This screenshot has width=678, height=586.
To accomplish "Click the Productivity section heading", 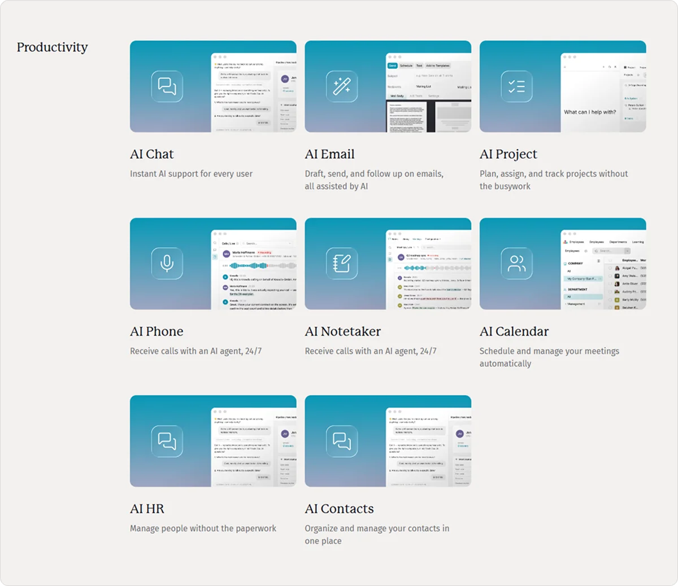I will pyautogui.click(x=52, y=47).
